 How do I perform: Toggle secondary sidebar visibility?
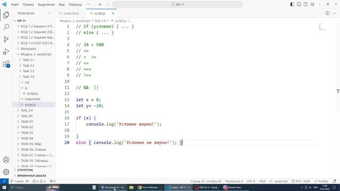(x=305, y=4)
